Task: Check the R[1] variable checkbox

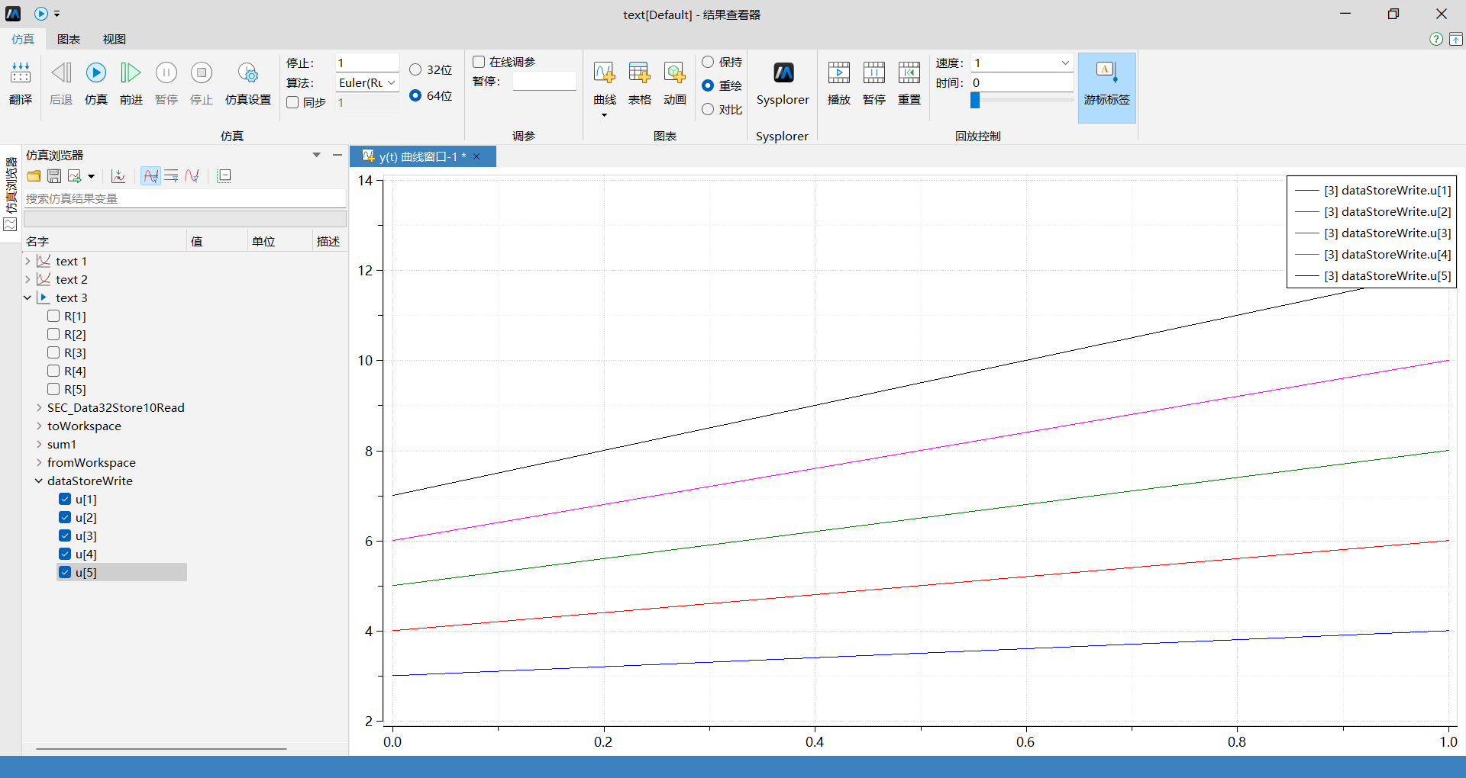Action: [53, 316]
